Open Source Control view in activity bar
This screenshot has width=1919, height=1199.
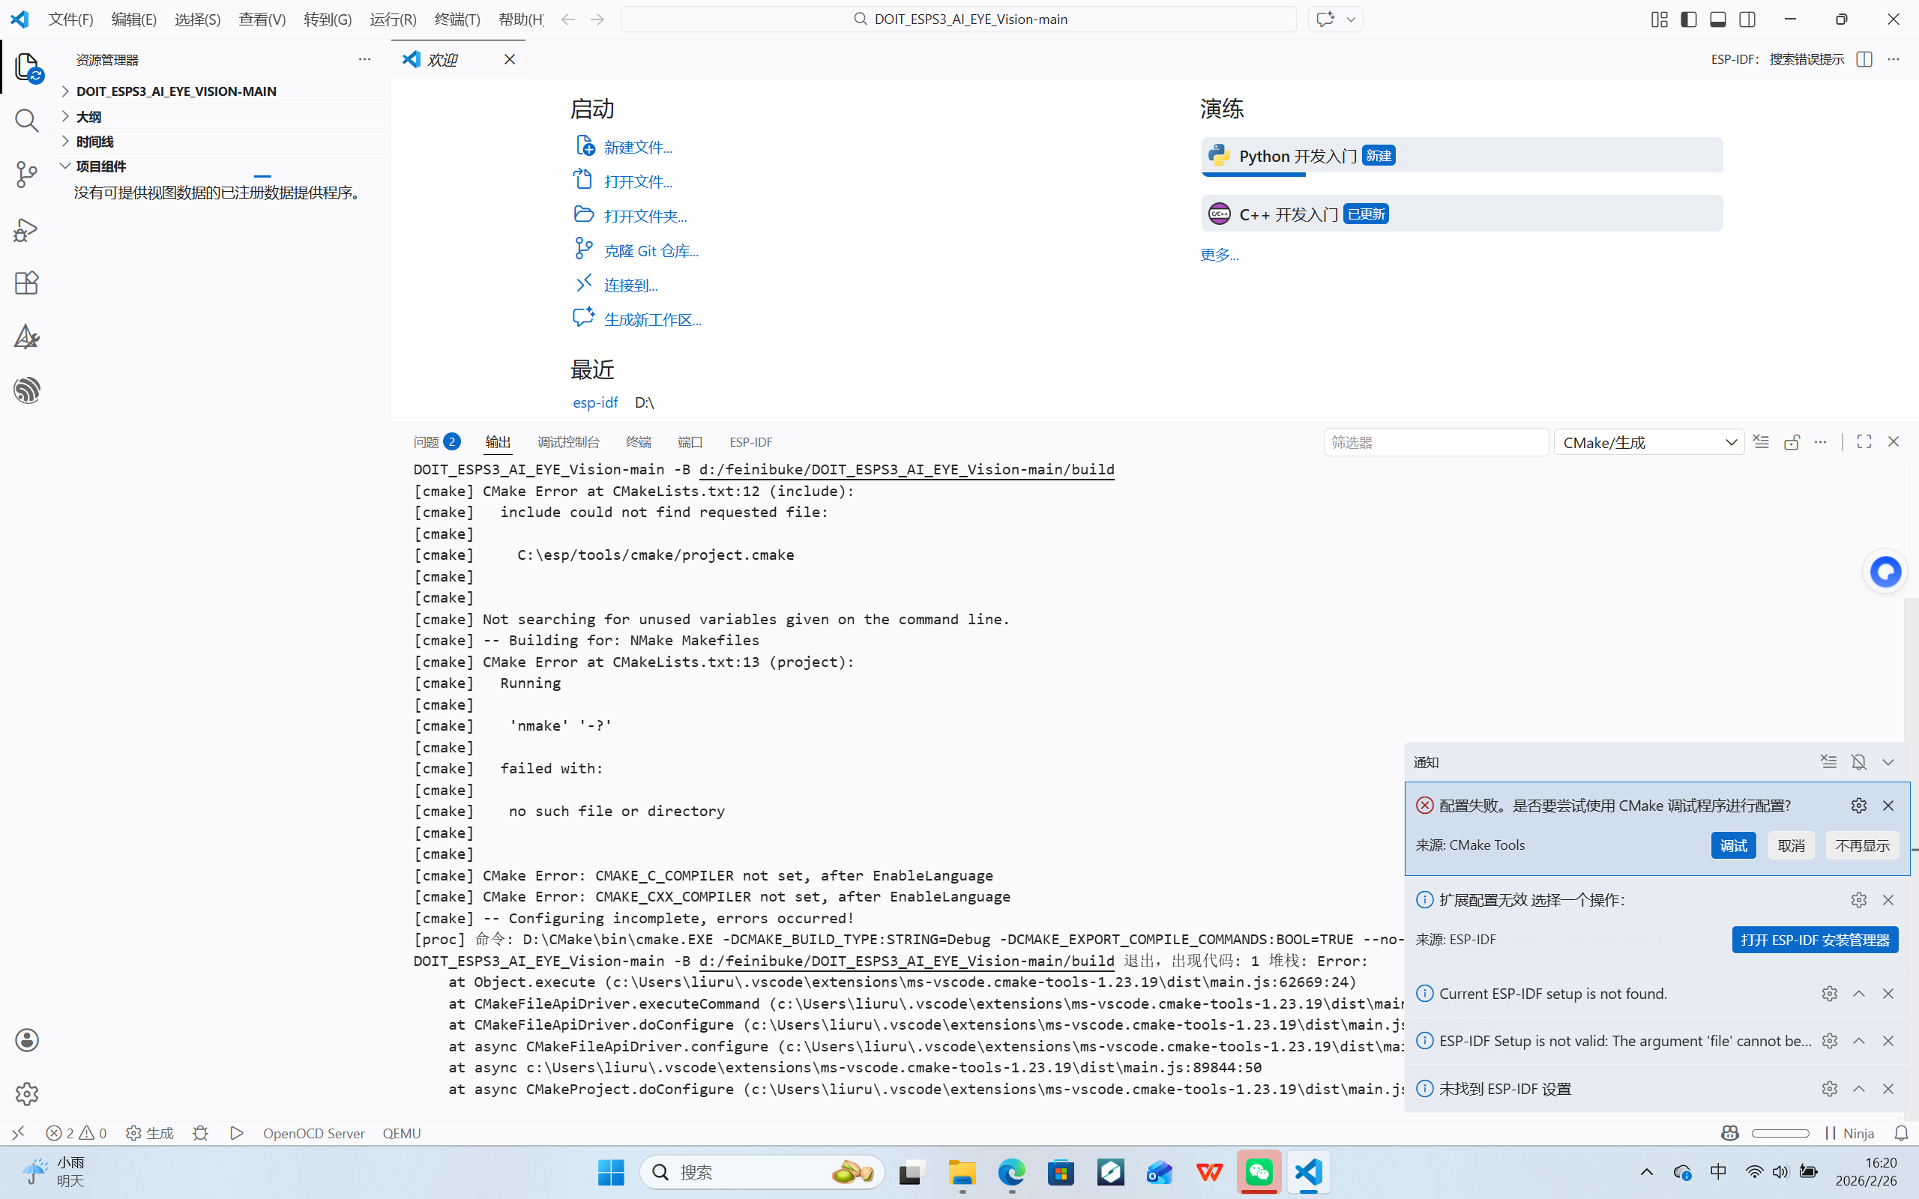point(27,175)
